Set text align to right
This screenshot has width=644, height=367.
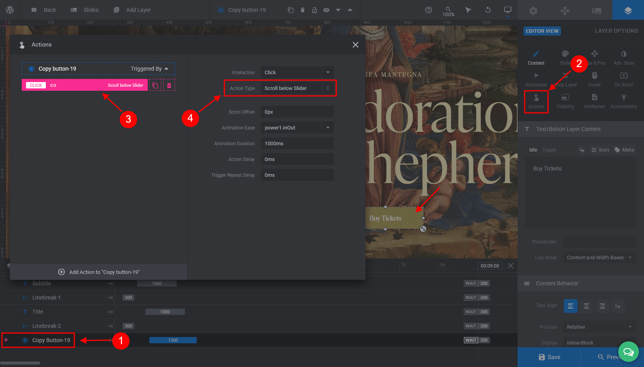point(602,306)
